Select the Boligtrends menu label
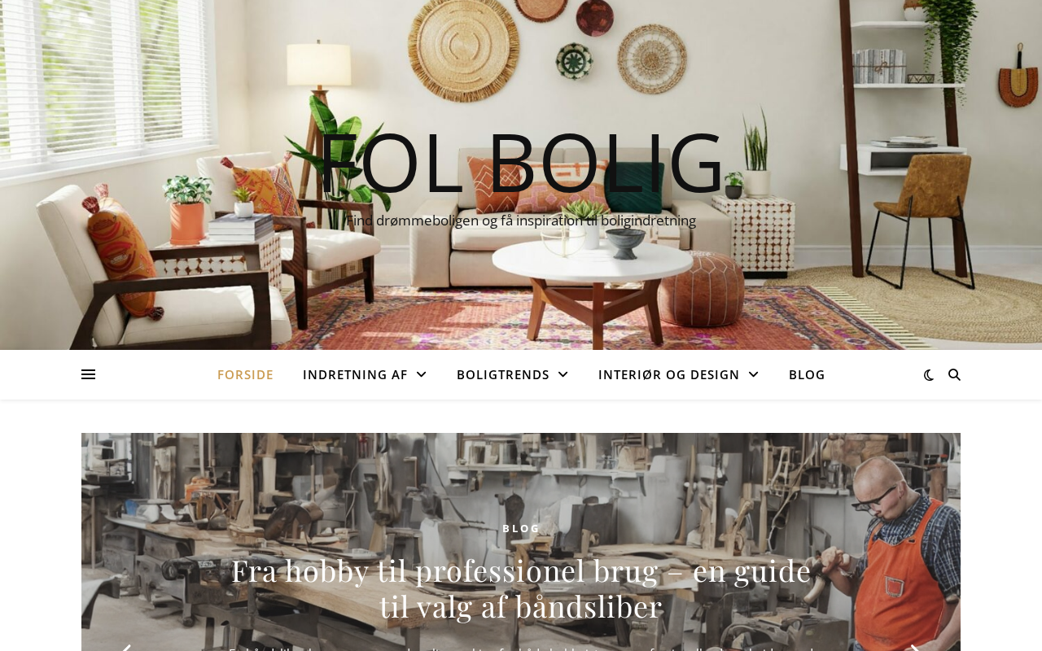This screenshot has width=1042, height=651. [503, 374]
